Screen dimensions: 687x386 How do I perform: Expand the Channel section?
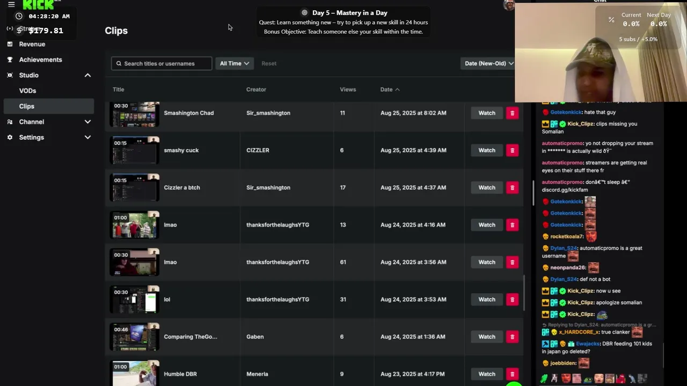click(x=87, y=122)
